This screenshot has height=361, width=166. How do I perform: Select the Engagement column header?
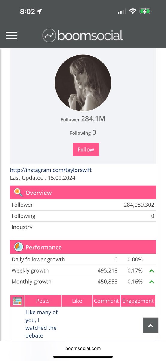pyautogui.click(x=138, y=301)
